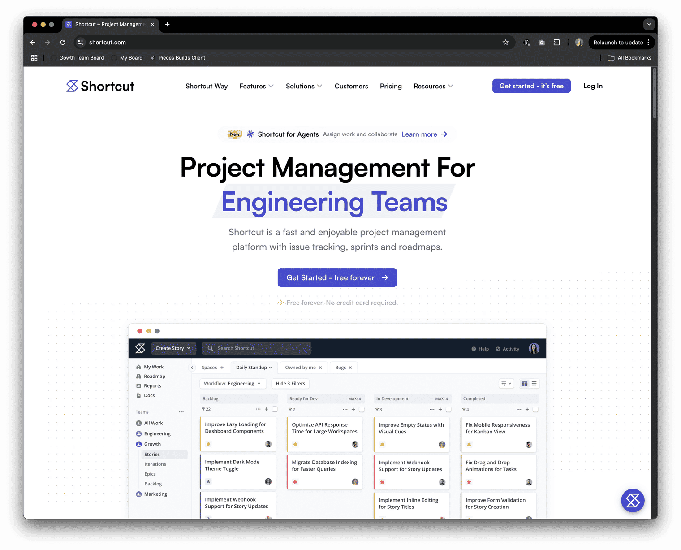View site information icon beside shortcut.com
681x550 pixels.
81,43
